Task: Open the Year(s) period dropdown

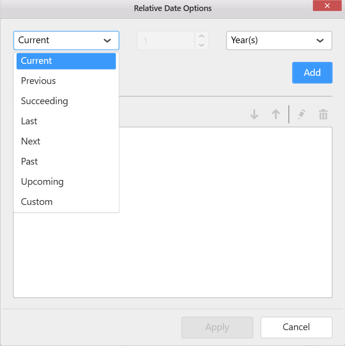Action: 279,41
